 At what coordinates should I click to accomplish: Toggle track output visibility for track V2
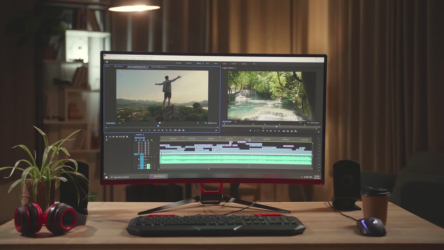tap(148, 152)
